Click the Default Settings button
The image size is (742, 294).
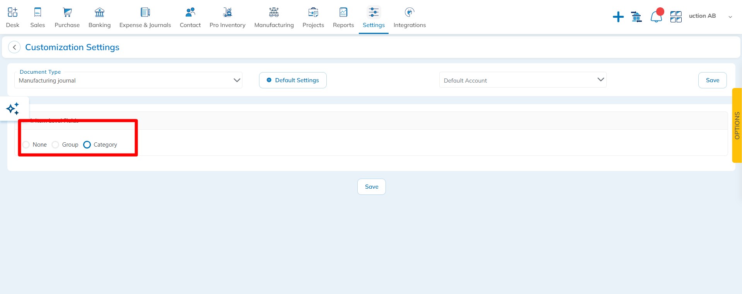point(293,80)
